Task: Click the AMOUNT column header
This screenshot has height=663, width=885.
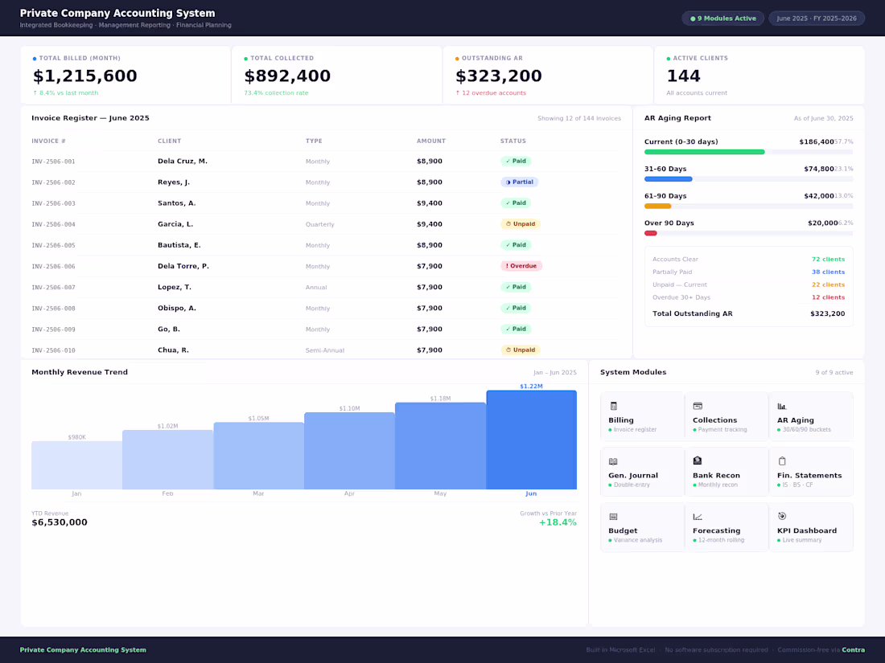Action: 431,141
